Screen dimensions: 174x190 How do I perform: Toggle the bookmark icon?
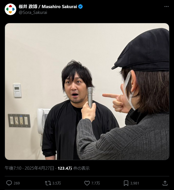point(126,183)
